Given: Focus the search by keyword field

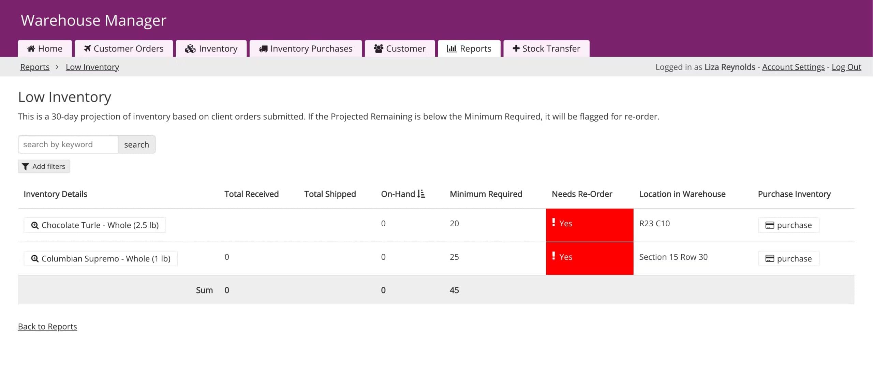Looking at the screenshot, I should coord(68,145).
